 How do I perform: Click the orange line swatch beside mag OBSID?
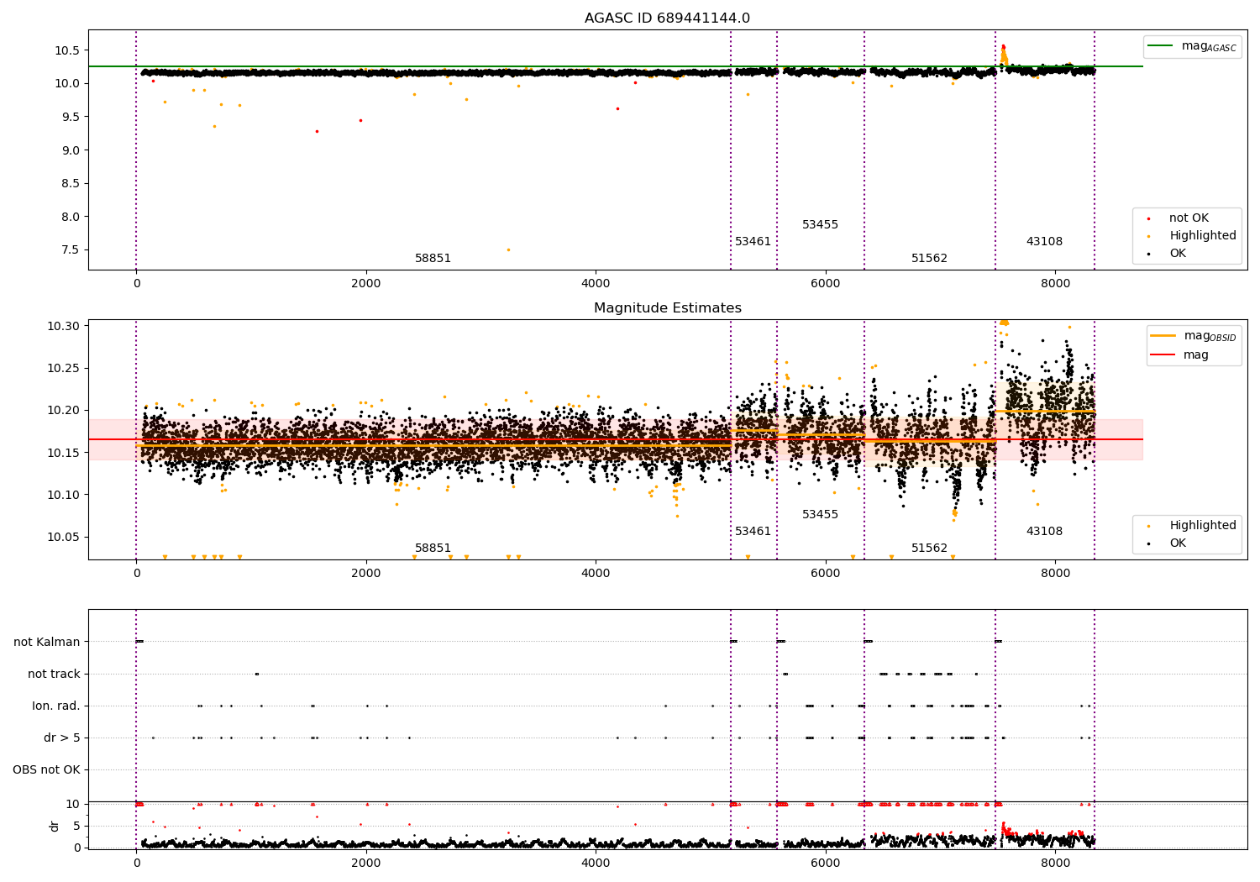coord(1163,336)
